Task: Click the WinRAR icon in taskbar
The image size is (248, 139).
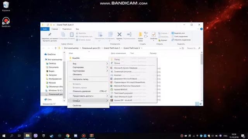Action: pyautogui.click(x=92, y=136)
